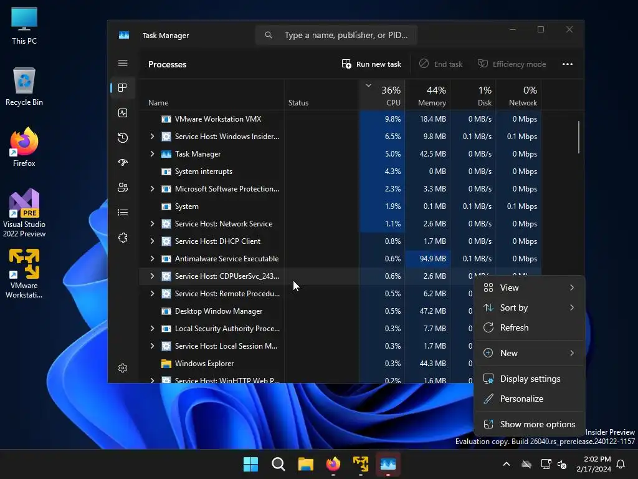This screenshot has height=479, width=638.
Task: Choose Show more options in context menu
Action: 530,424
